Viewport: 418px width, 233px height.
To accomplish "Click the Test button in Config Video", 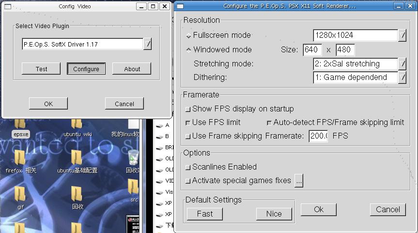I will [x=41, y=69].
